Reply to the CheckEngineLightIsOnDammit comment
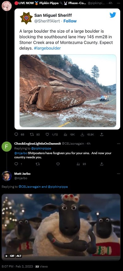Viewport: 123px width, 271px height. pyautogui.click(x=16, y=164)
